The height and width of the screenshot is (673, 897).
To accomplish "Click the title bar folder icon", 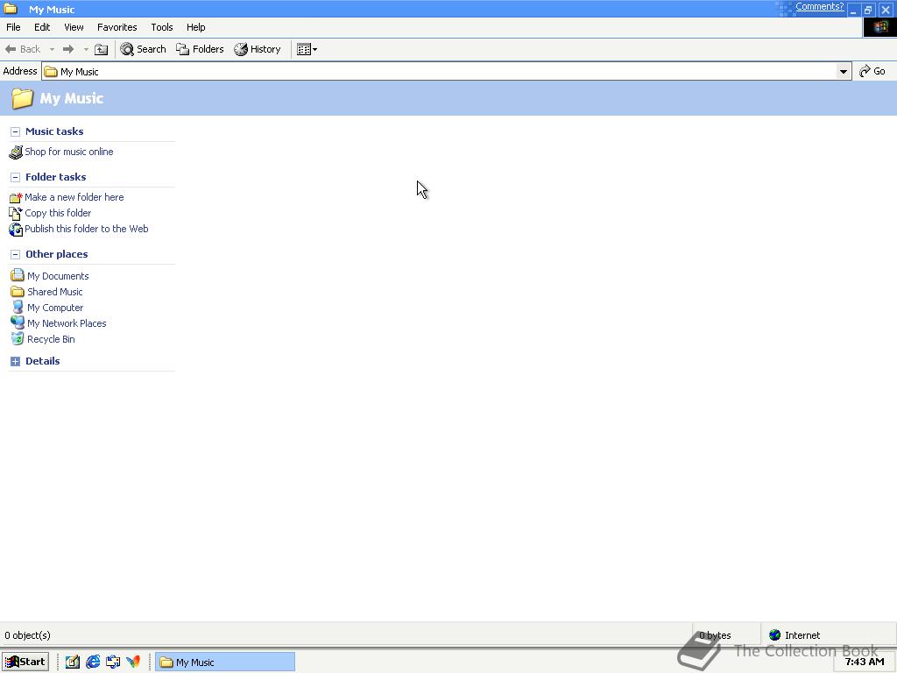I will (11, 9).
